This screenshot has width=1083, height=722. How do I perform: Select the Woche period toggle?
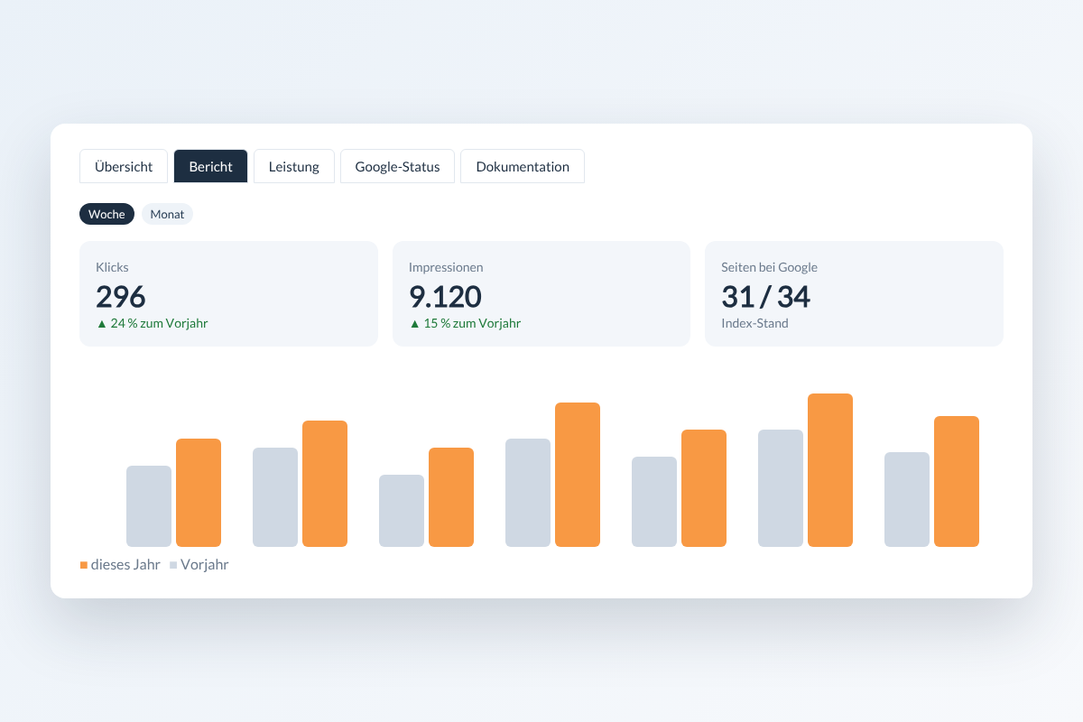(106, 214)
